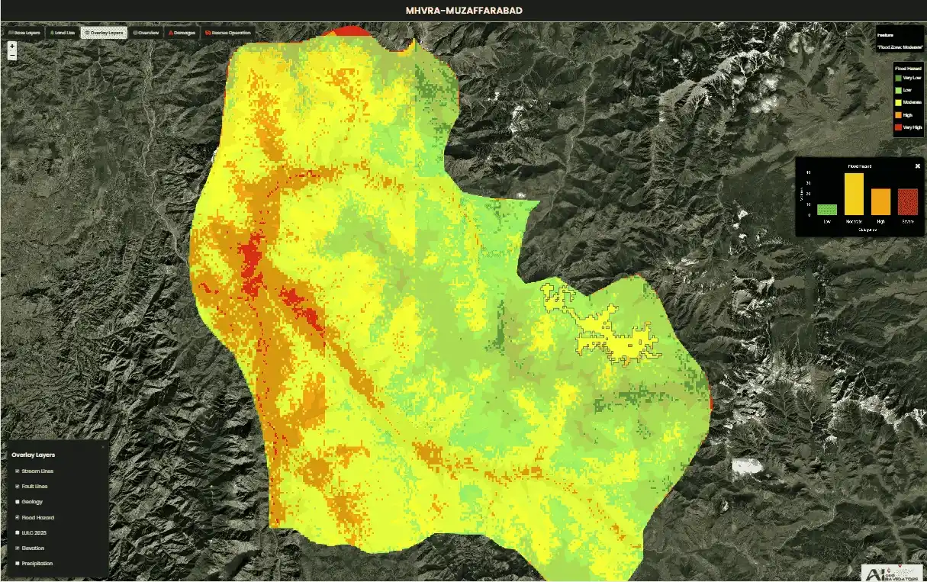Open the Damages tab
The width and height of the screenshot is (927, 582).
click(x=185, y=34)
